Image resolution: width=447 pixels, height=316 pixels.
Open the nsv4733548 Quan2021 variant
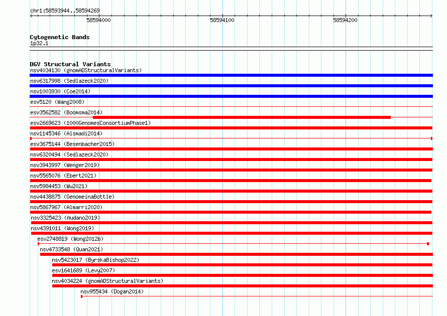pyautogui.click(x=71, y=249)
